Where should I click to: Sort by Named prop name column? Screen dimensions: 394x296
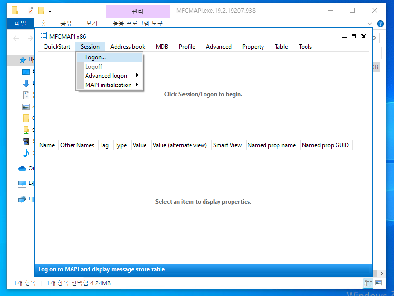pos(273,145)
